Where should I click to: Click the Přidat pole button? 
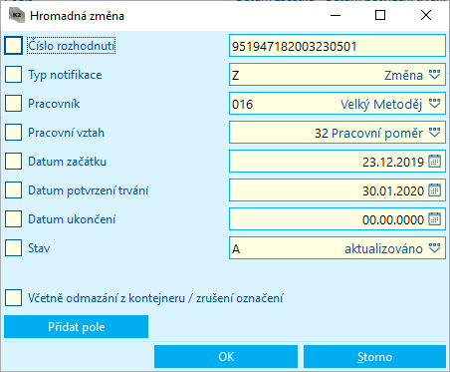pyautogui.click(x=77, y=327)
